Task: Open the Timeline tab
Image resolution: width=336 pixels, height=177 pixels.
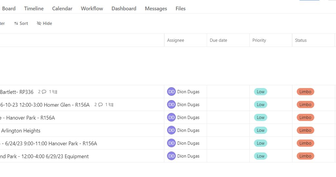Action: click(34, 9)
